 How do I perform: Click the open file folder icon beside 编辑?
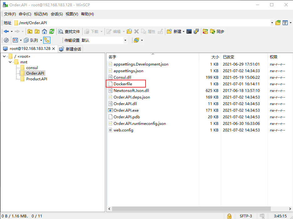(x=129, y=31)
